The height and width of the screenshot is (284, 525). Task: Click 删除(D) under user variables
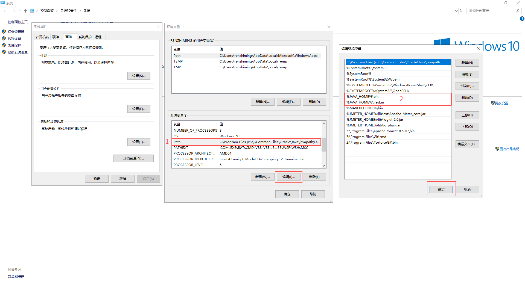[x=314, y=102]
